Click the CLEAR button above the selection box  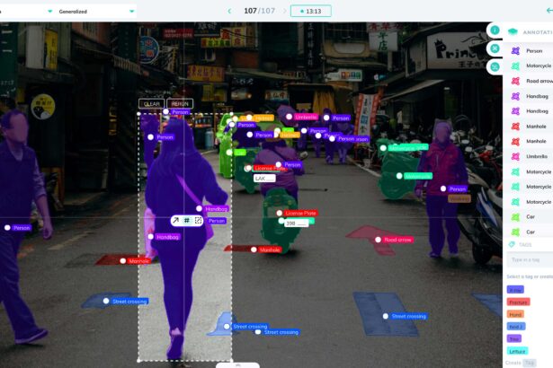click(152, 104)
